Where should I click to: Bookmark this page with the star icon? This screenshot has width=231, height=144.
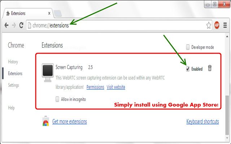(x=209, y=25)
